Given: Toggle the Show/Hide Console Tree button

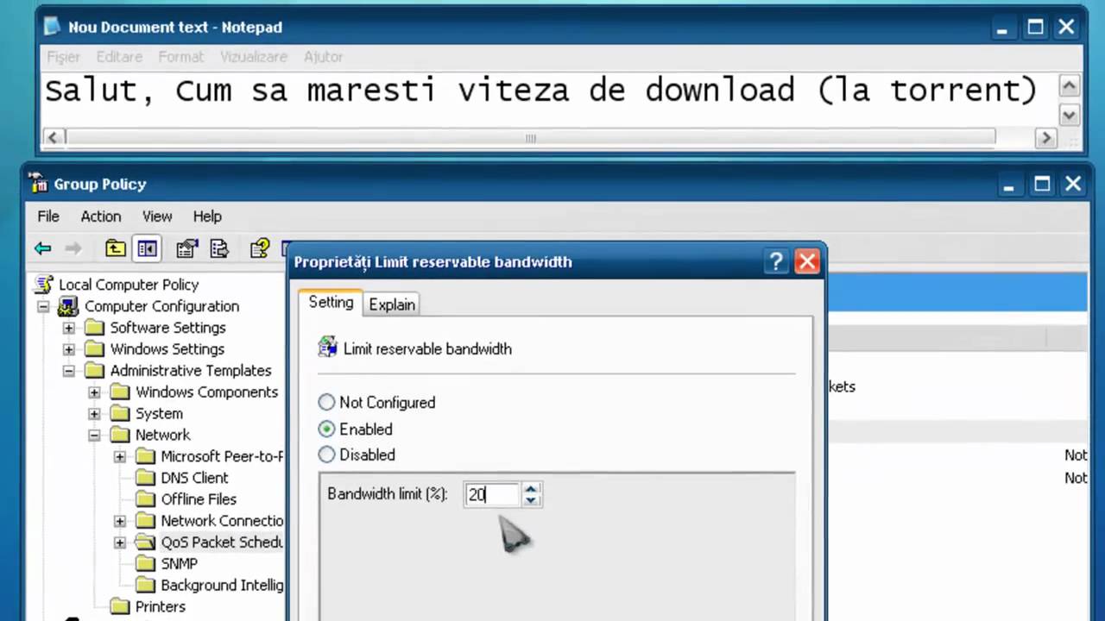Looking at the screenshot, I should point(147,248).
